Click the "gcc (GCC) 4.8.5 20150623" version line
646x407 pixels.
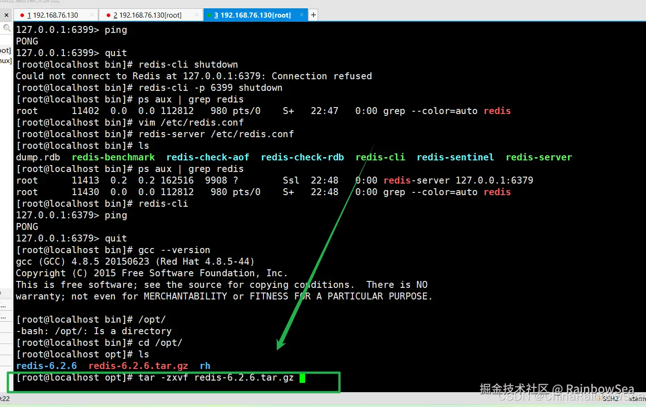[135, 261]
